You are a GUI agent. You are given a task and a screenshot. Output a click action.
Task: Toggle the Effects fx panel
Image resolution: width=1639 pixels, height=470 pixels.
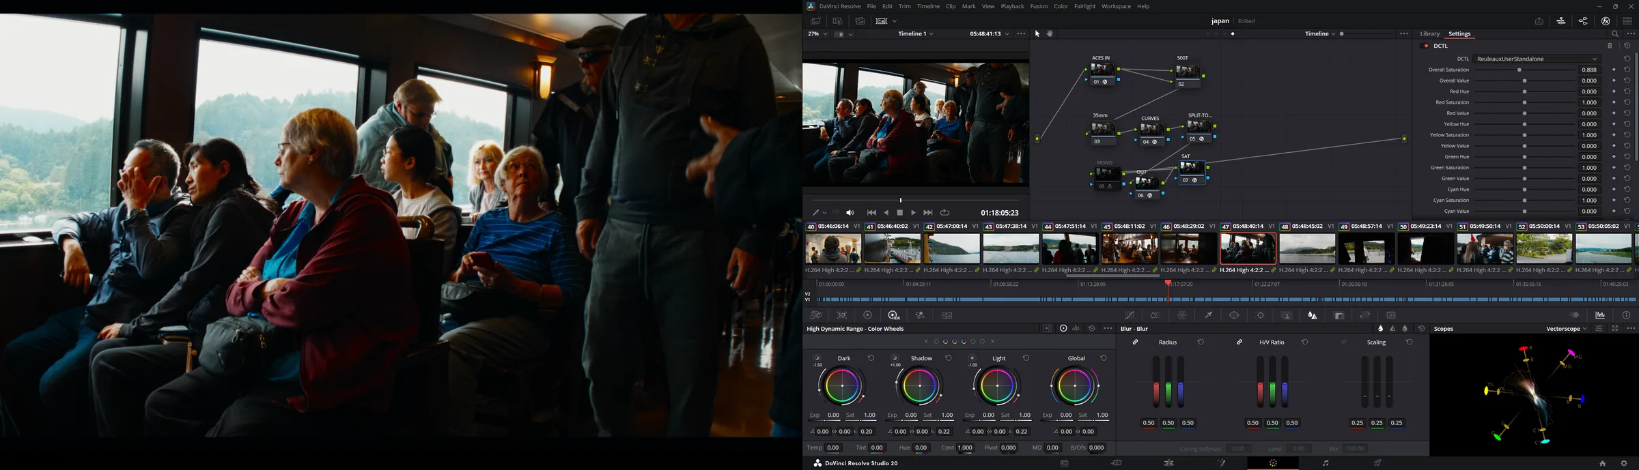point(1606,21)
